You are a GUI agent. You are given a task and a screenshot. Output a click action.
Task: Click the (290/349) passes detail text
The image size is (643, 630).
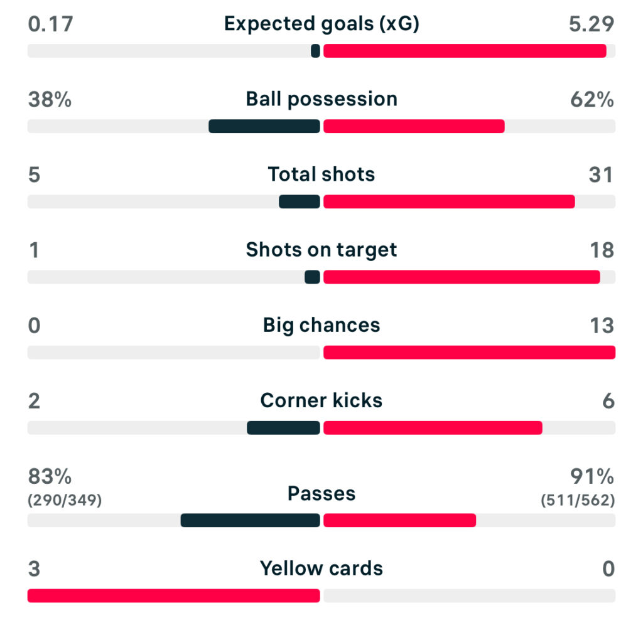tap(65, 501)
